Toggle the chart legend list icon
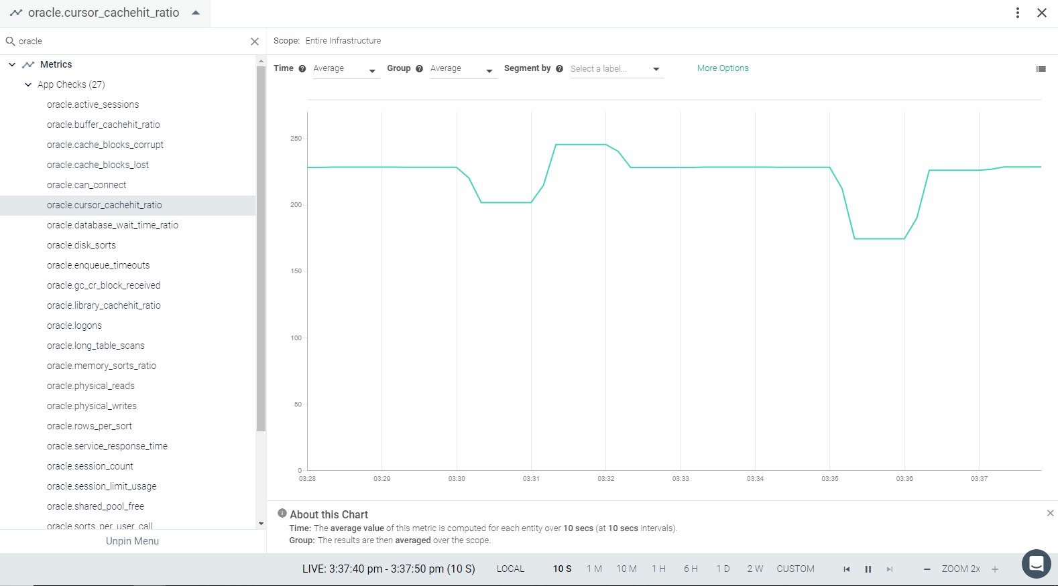The width and height of the screenshot is (1058, 586). (1041, 69)
